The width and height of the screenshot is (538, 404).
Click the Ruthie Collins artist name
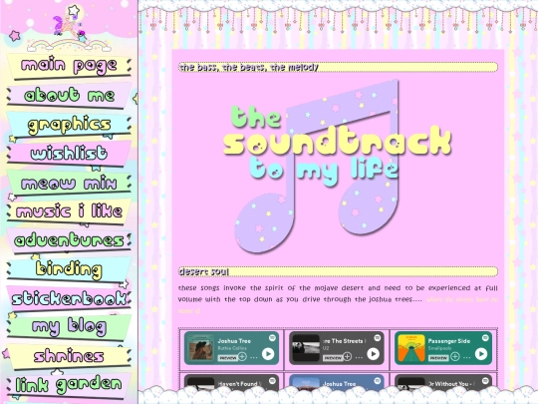pos(232,348)
